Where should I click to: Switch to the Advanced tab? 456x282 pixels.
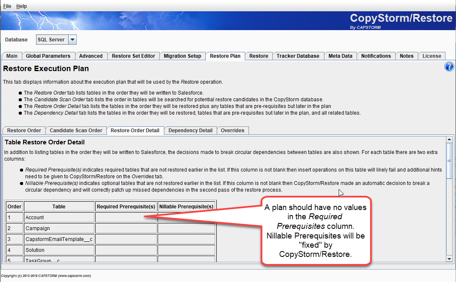[91, 56]
